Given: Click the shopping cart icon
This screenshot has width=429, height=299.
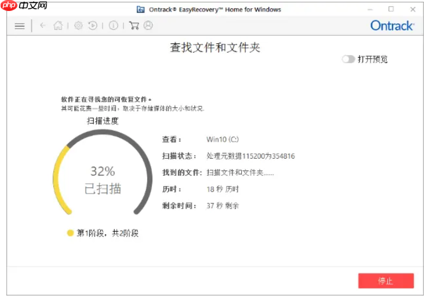Looking at the screenshot, I should (x=134, y=25).
